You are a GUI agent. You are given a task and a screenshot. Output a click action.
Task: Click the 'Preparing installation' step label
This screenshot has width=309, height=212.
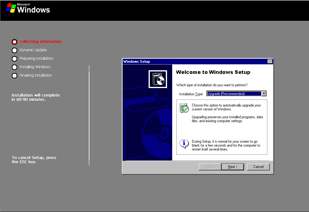[37, 59]
